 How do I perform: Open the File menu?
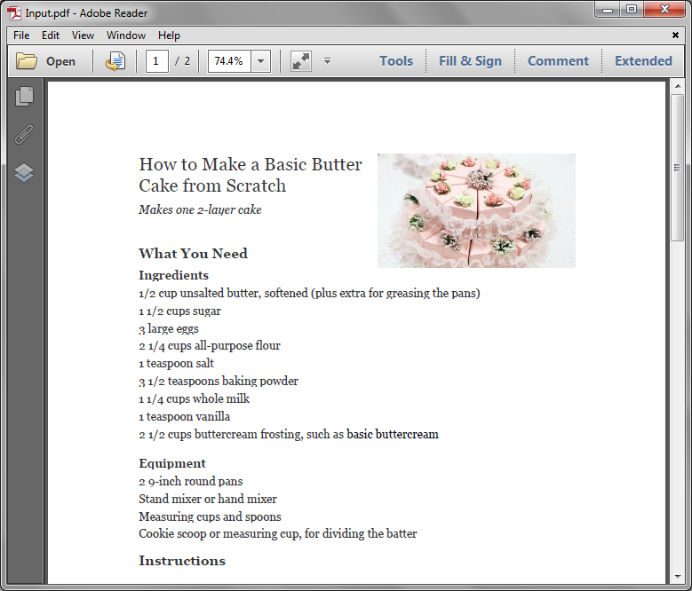[x=21, y=35]
